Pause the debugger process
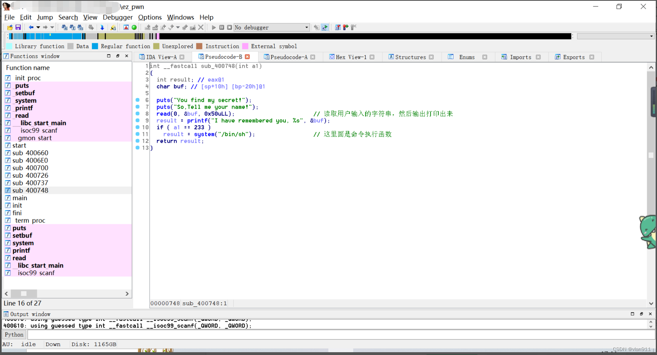This screenshot has width=657, height=355. pyautogui.click(x=222, y=27)
